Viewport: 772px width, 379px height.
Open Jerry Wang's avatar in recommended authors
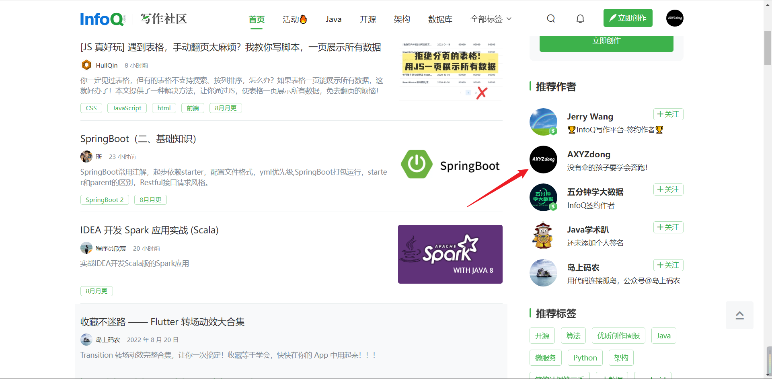(543, 122)
